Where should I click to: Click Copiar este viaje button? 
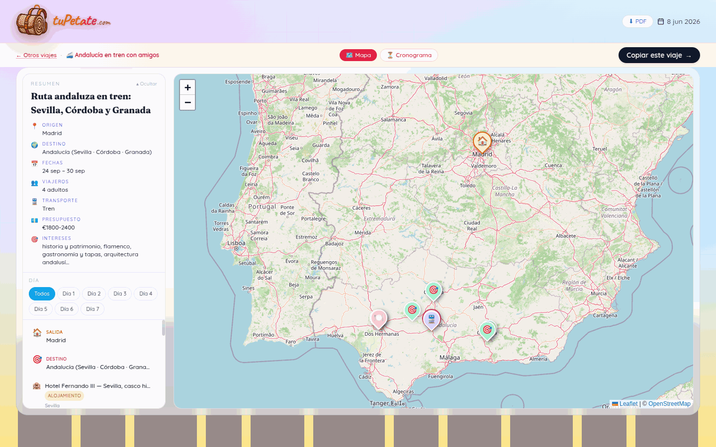[659, 55]
